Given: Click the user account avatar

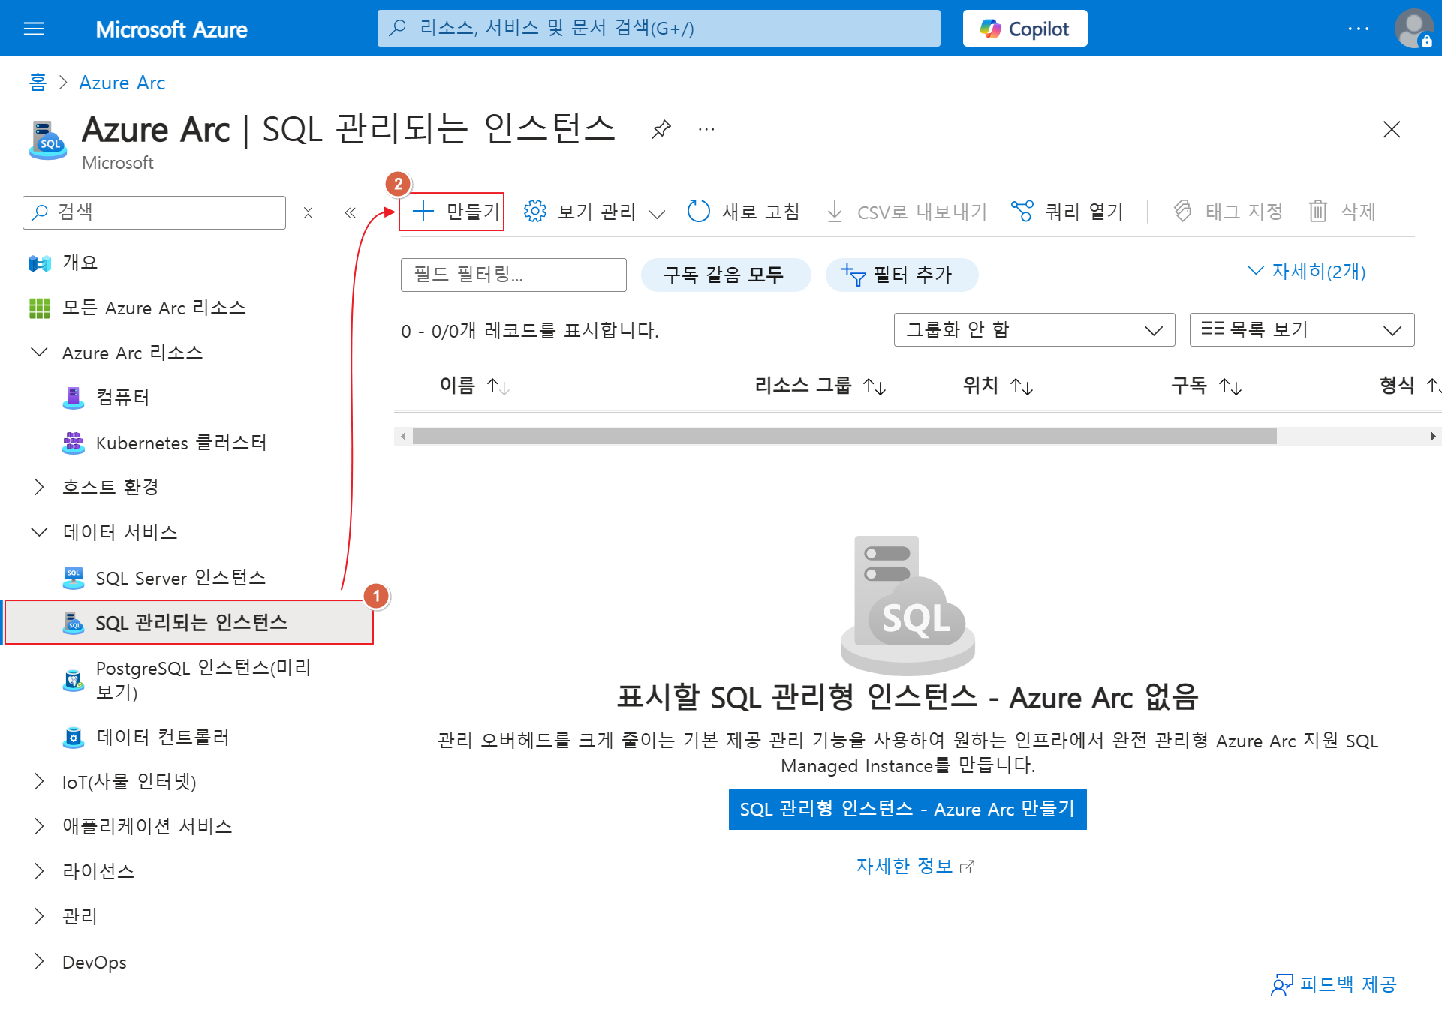Looking at the screenshot, I should (x=1413, y=29).
